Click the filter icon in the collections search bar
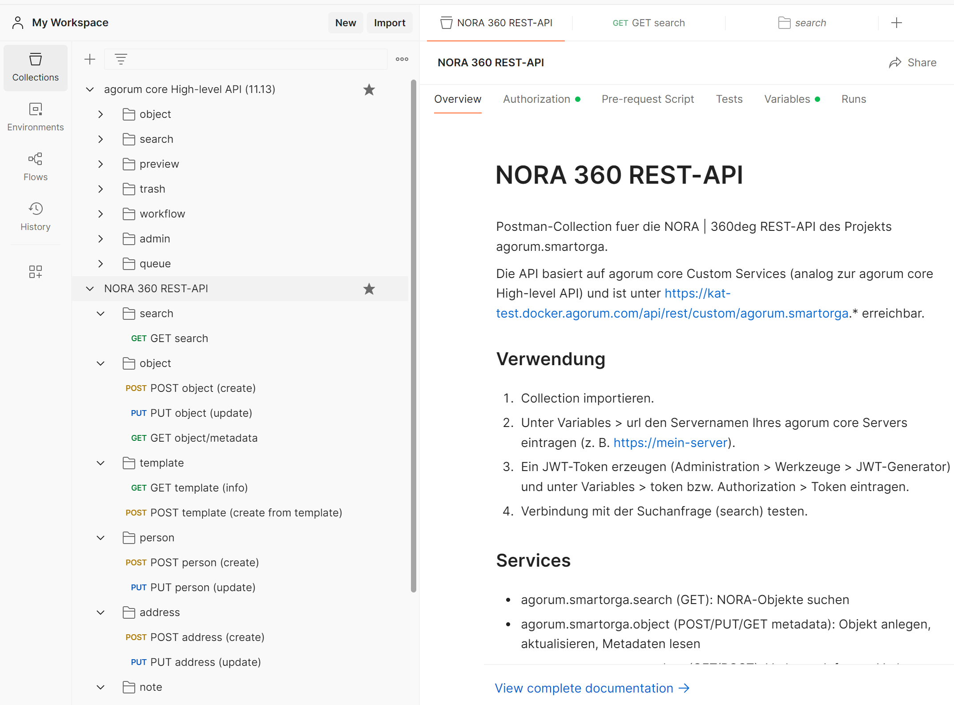954x705 pixels. click(121, 59)
